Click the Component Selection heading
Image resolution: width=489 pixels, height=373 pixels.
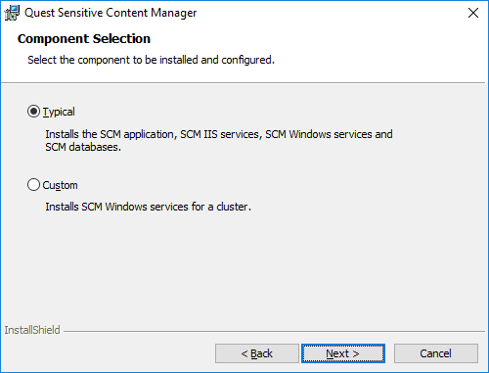84,39
